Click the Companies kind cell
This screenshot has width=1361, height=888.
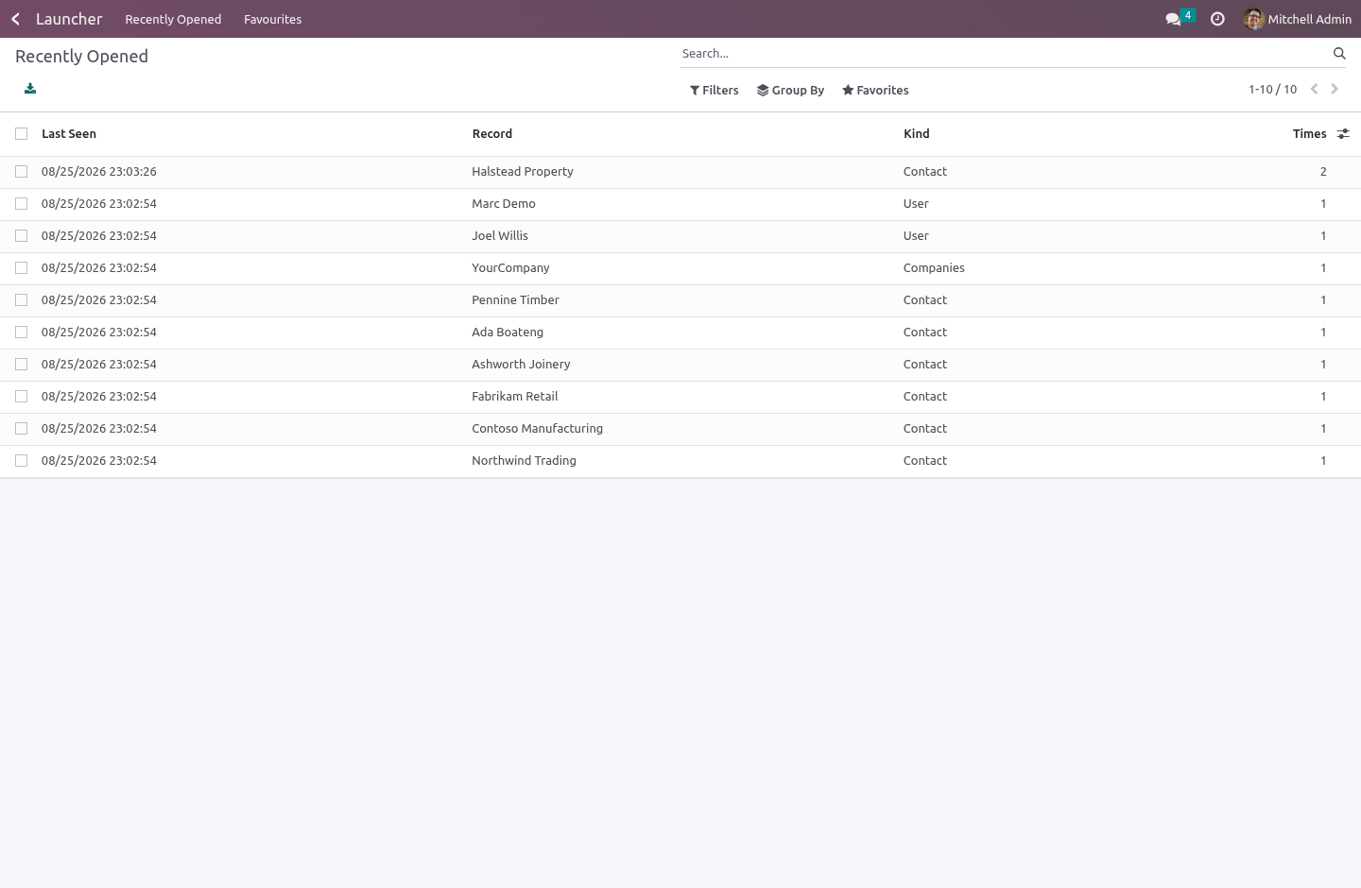pos(934,268)
